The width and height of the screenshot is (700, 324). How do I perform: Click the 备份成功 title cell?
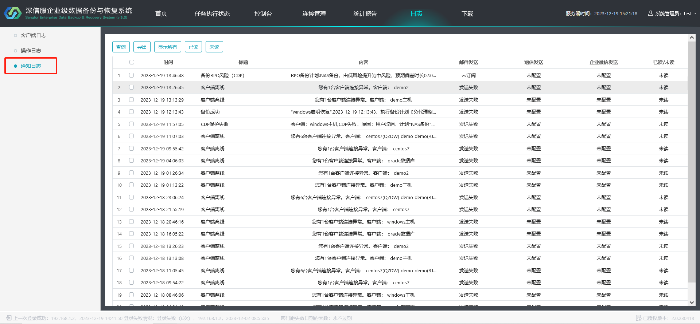click(x=210, y=112)
